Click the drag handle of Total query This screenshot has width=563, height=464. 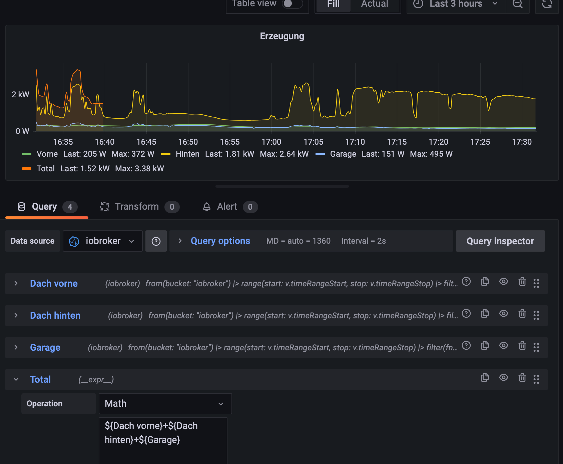coord(536,379)
